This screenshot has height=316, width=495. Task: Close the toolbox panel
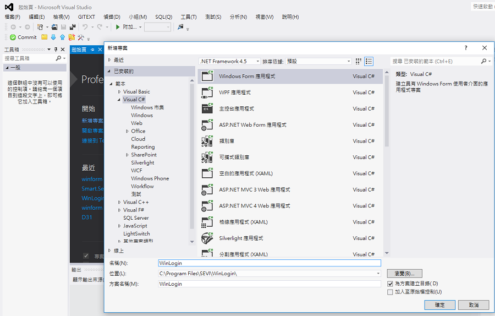[63, 50]
